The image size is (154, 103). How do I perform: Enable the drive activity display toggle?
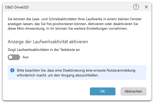[14, 57]
